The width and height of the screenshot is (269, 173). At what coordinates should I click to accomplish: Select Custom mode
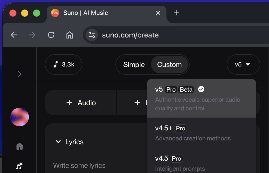point(169,65)
